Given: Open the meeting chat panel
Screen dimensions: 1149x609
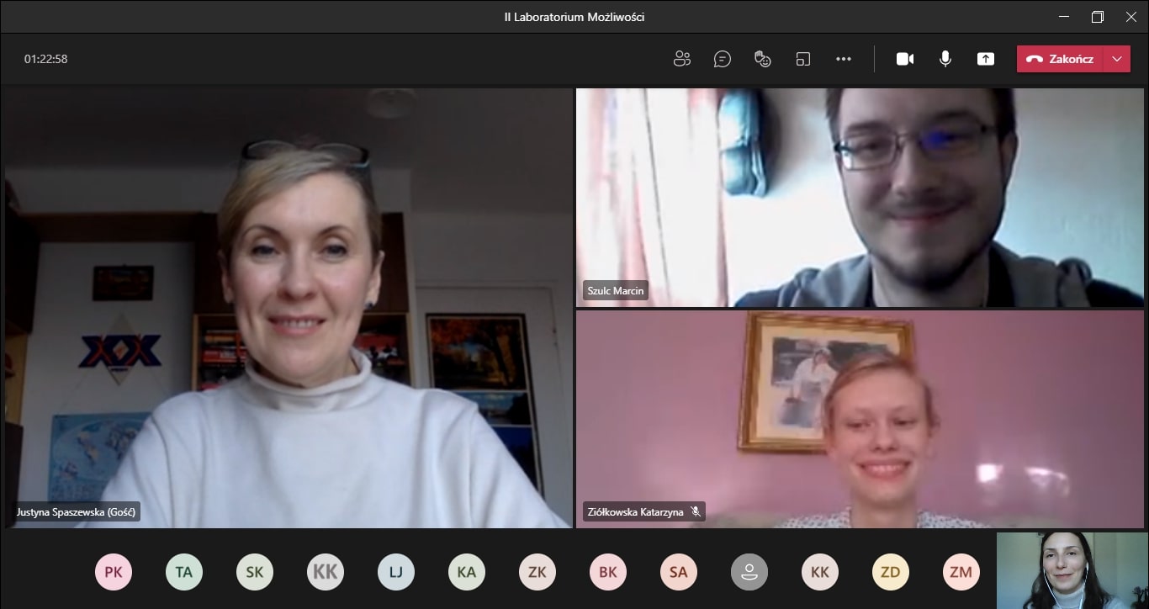Looking at the screenshot, I should (x=722, y=59).
